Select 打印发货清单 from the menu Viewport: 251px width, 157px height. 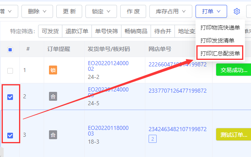pos(220,40)
